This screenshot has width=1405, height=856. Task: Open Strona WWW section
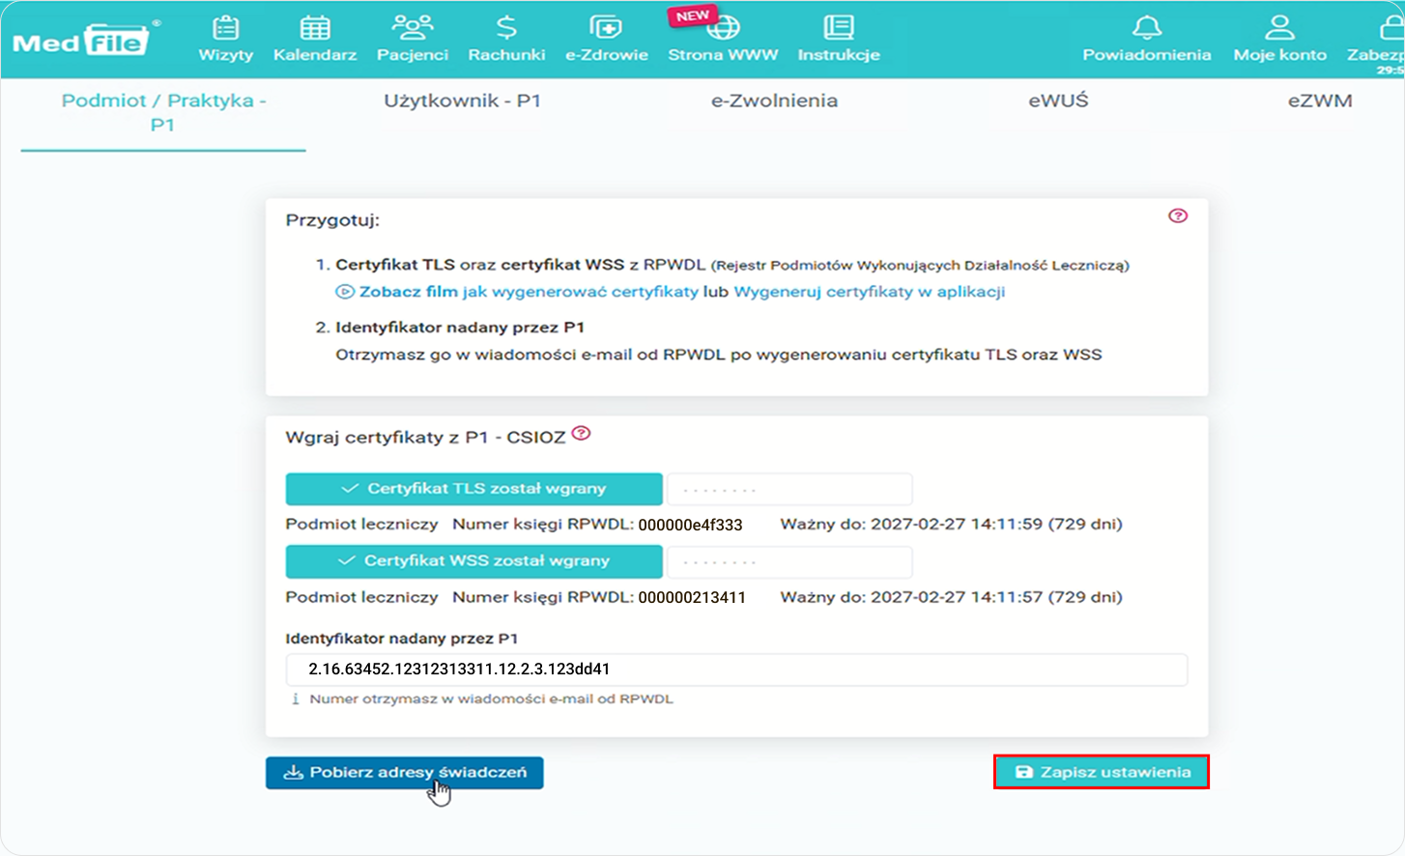click(723, 39)
